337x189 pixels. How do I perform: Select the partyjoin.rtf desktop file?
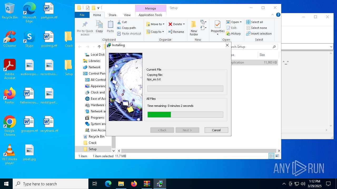tap(49, 11)
